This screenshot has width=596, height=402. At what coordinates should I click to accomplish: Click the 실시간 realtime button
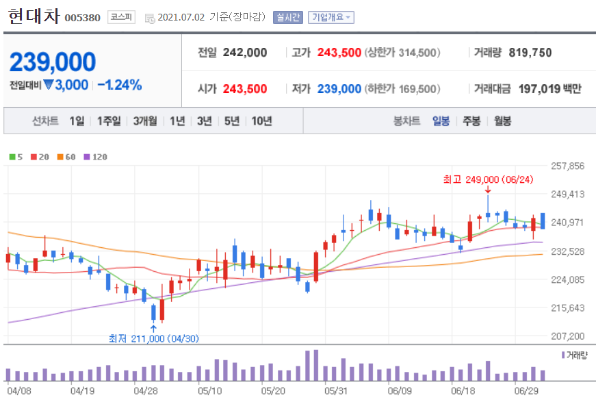click(x=288, y=17)
